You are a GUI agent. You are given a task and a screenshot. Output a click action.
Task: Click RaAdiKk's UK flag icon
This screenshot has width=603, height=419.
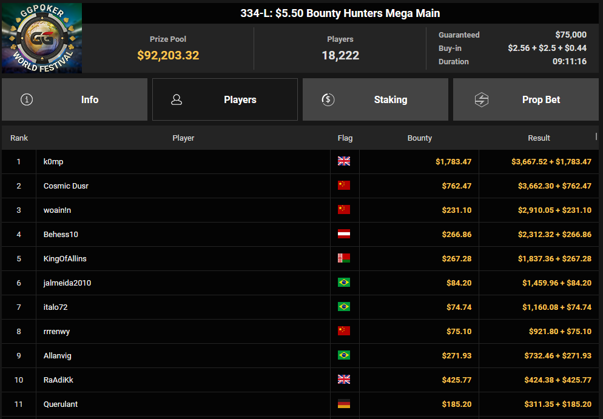click(344, 380)
